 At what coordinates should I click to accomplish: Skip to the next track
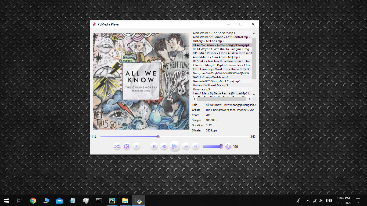pyautogui.click(x=196, y=146)
